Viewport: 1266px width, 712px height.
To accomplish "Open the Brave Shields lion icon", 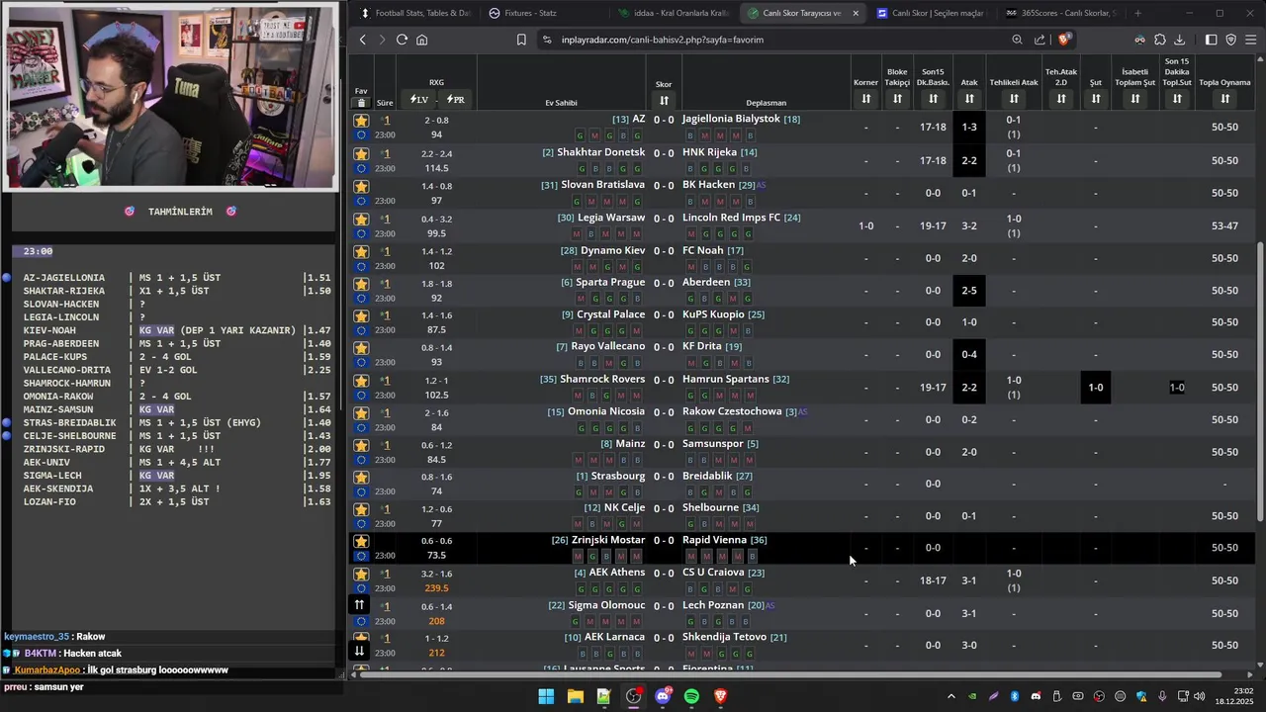I will [x=1064, y=40].
